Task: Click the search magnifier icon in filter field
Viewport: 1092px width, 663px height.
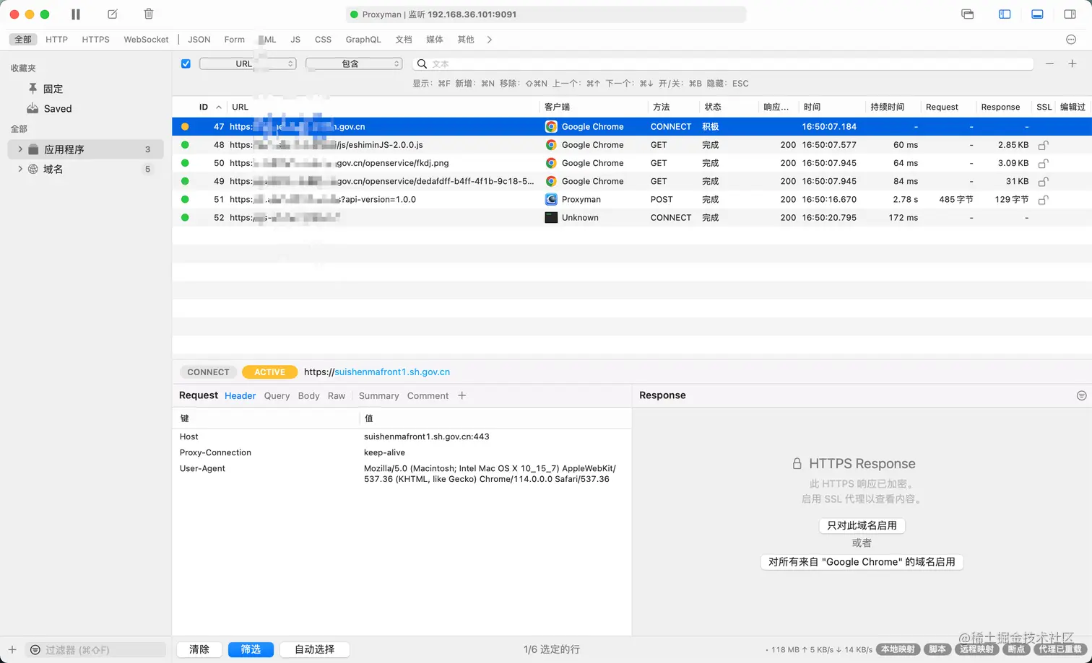Action: click(422, 63)
